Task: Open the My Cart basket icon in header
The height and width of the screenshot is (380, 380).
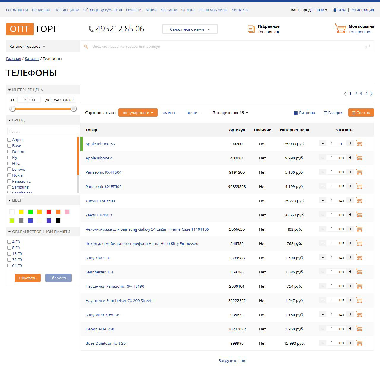Action: tap(340, 29)
